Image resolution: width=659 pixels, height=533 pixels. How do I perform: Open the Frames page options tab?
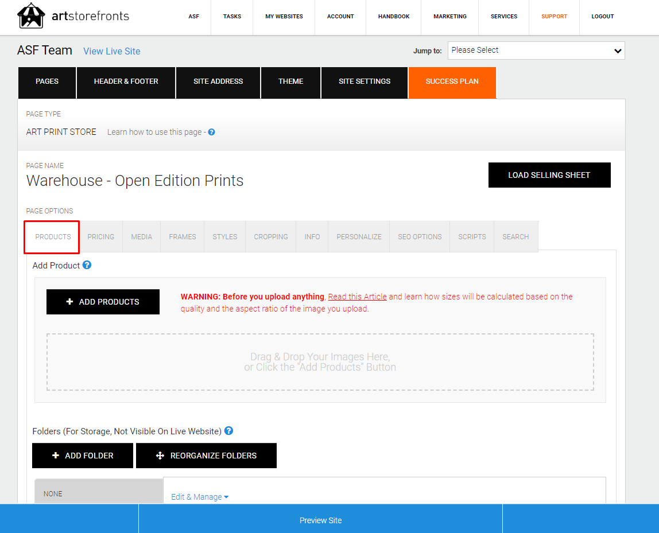tap(183, 237)
